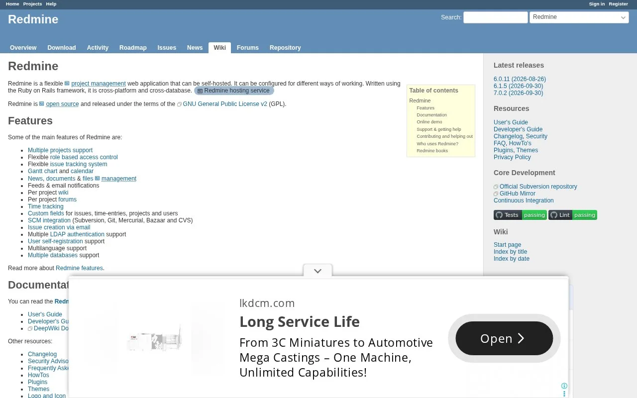Image resolution: width=637 pixels, height=398 pixels.
Task: Click the Tests passing status badge
Action: pos(520,215)
